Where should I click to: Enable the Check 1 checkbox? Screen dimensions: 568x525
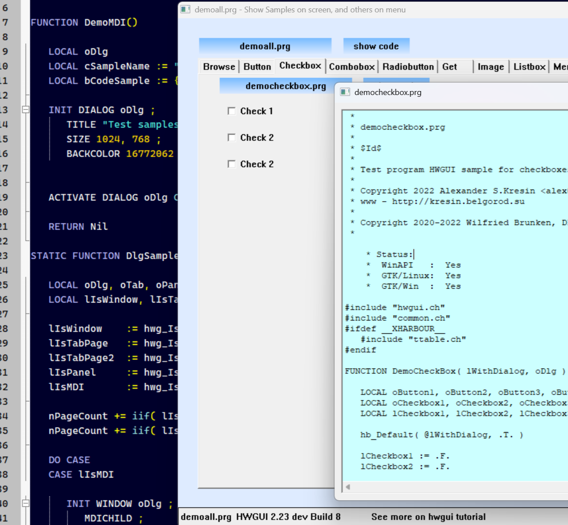click(232, 111)
